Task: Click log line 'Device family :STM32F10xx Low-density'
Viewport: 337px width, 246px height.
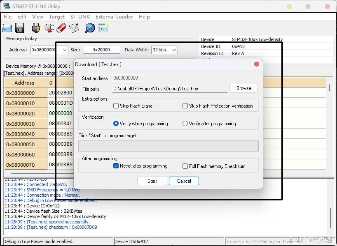Action: pos(55,216)
